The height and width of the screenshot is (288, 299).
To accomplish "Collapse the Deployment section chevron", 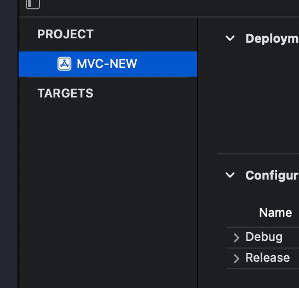I will (230, 38).
